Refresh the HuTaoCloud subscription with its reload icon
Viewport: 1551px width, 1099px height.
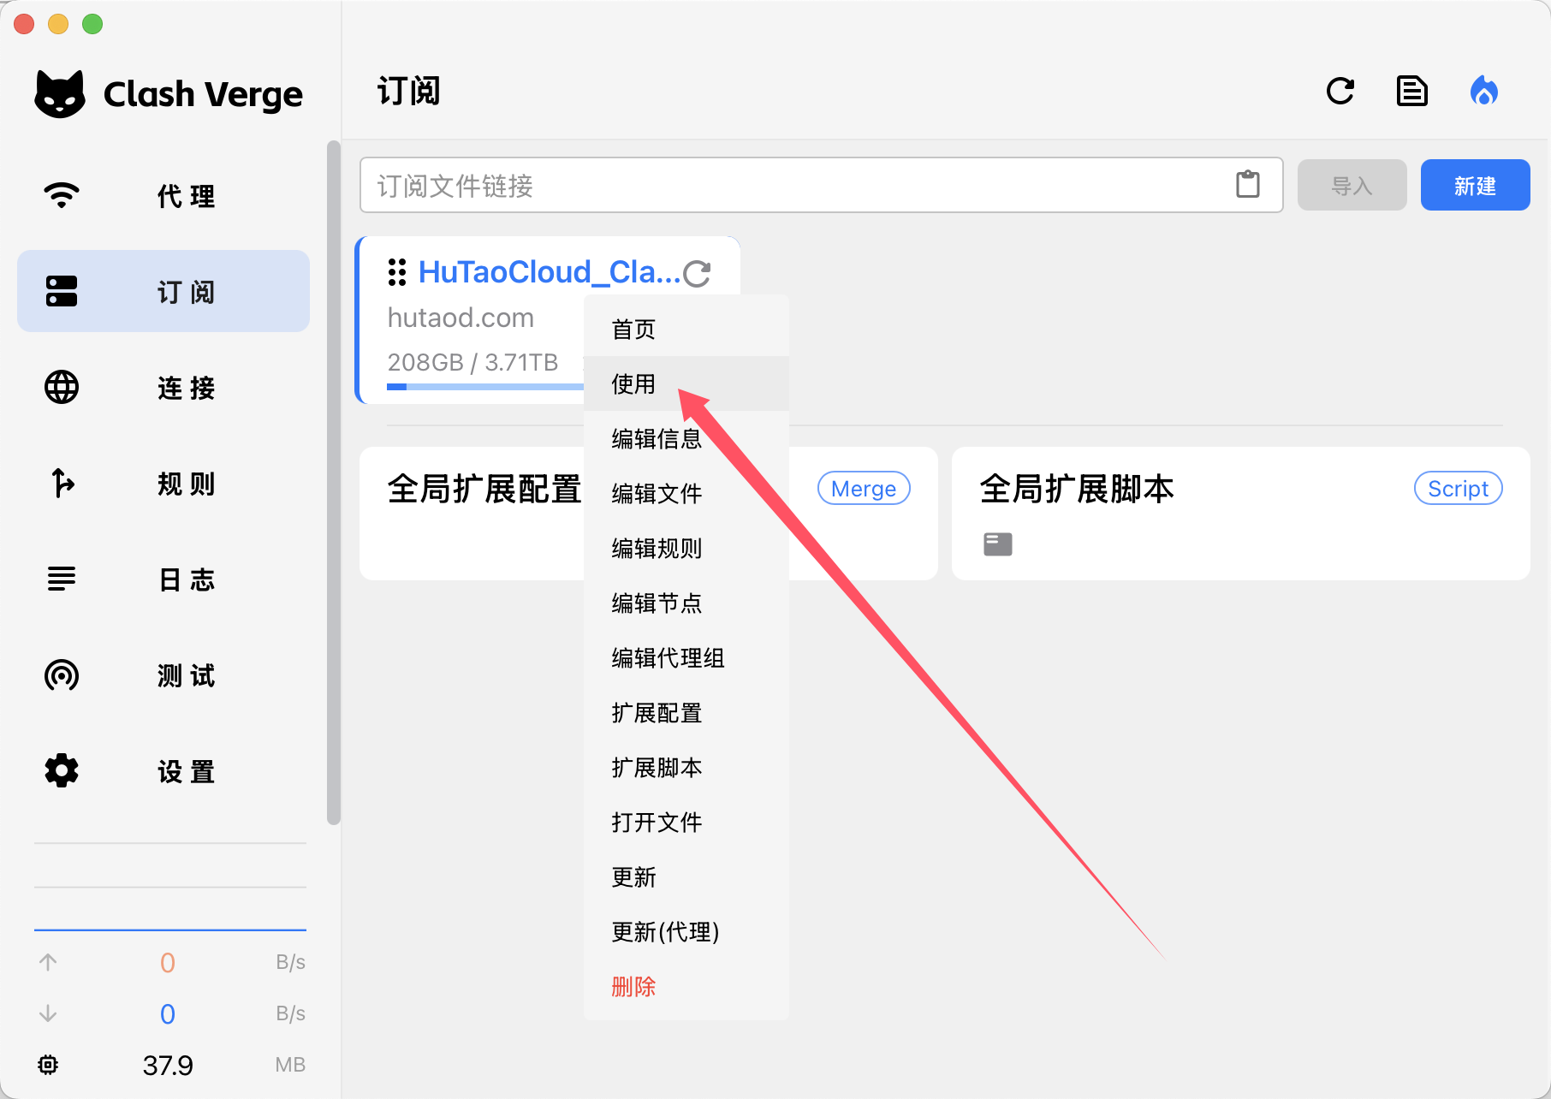[x=698, y=272]
